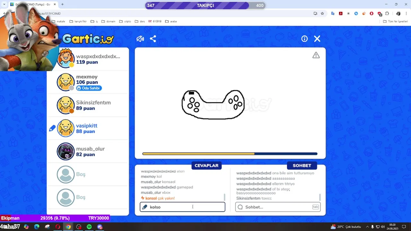411x231 pixels.
Task: Close the Garticio browser tab
Action: click(55, 4)
